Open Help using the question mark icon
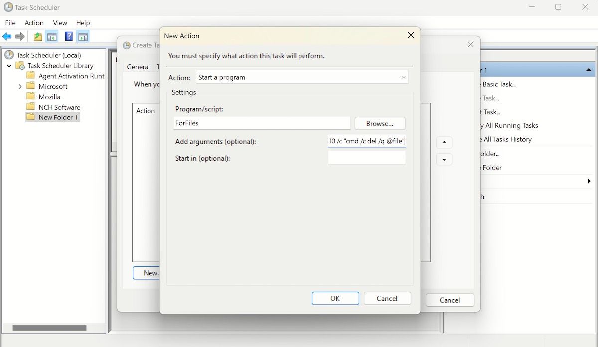Viewport: 598px width, 347px height. click(68, 36)
